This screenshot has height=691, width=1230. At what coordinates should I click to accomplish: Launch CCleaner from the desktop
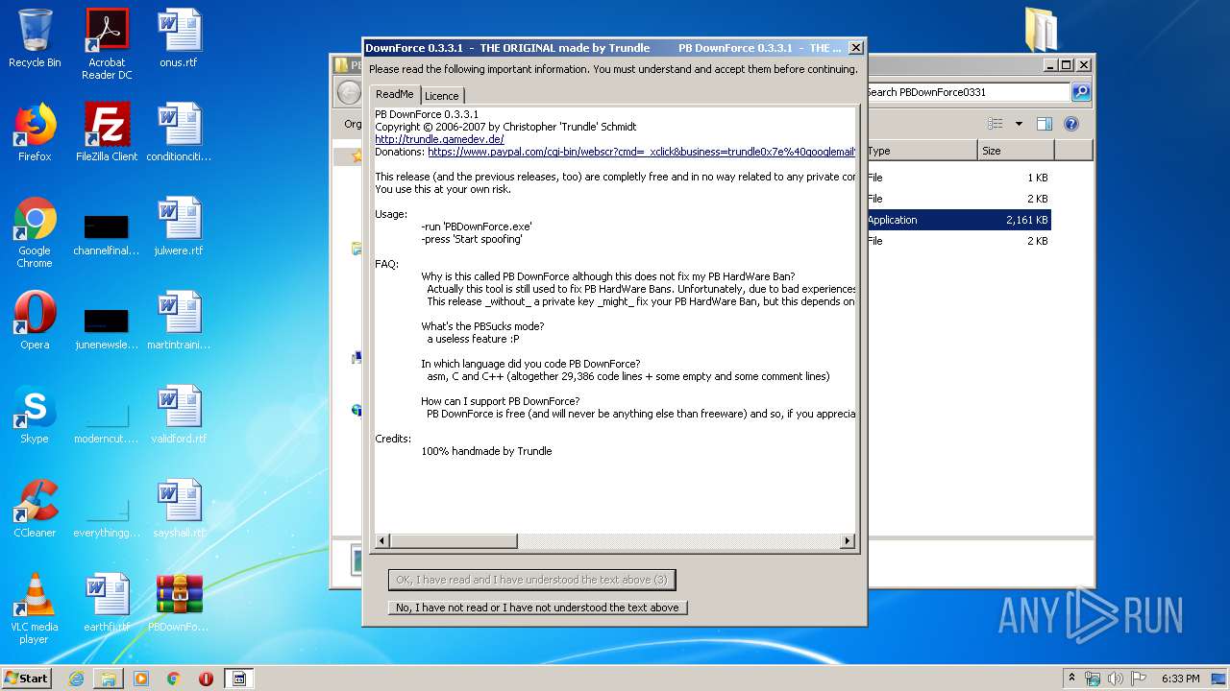[35, 509]
